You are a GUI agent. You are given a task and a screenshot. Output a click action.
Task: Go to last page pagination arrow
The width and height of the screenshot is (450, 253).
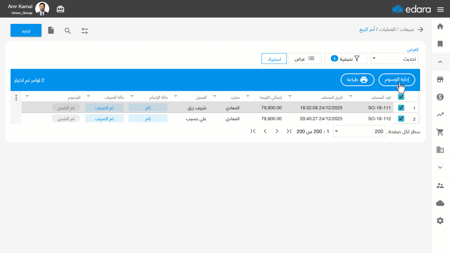(253, 131)
